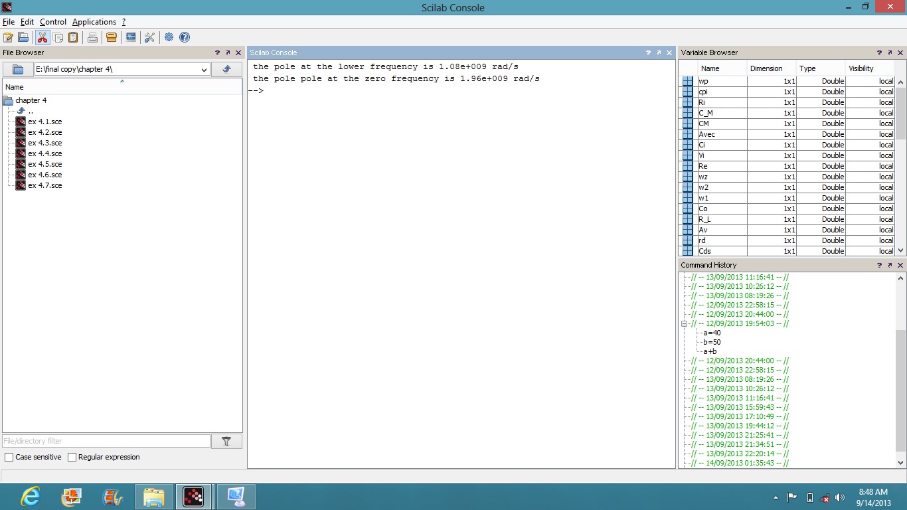Undock the Command History panel
The width and height of the screenshot is (907, 510).
(x=890, y=265)
